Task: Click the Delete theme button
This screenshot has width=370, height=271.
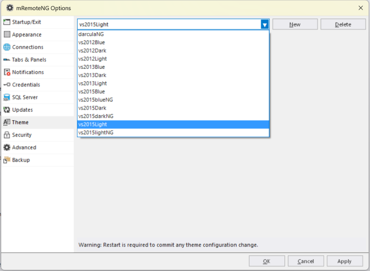Action: coord(343,24)
